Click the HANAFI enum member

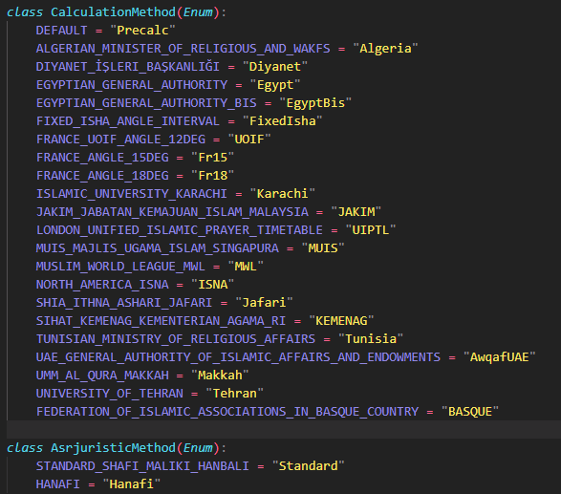(58, 484)
